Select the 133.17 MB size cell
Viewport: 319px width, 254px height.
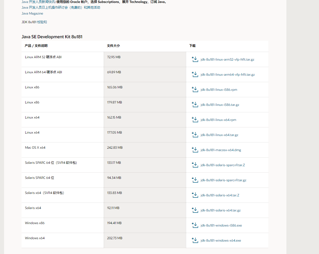(x=145, y=165)
